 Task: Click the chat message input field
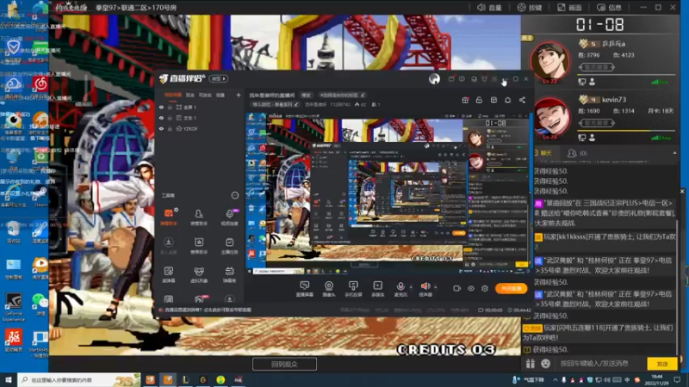(600, 363)
